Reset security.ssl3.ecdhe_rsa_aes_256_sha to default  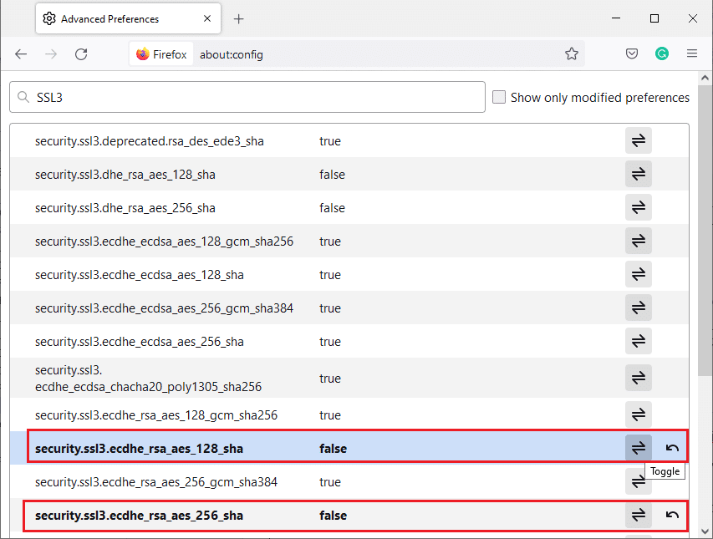672,515
